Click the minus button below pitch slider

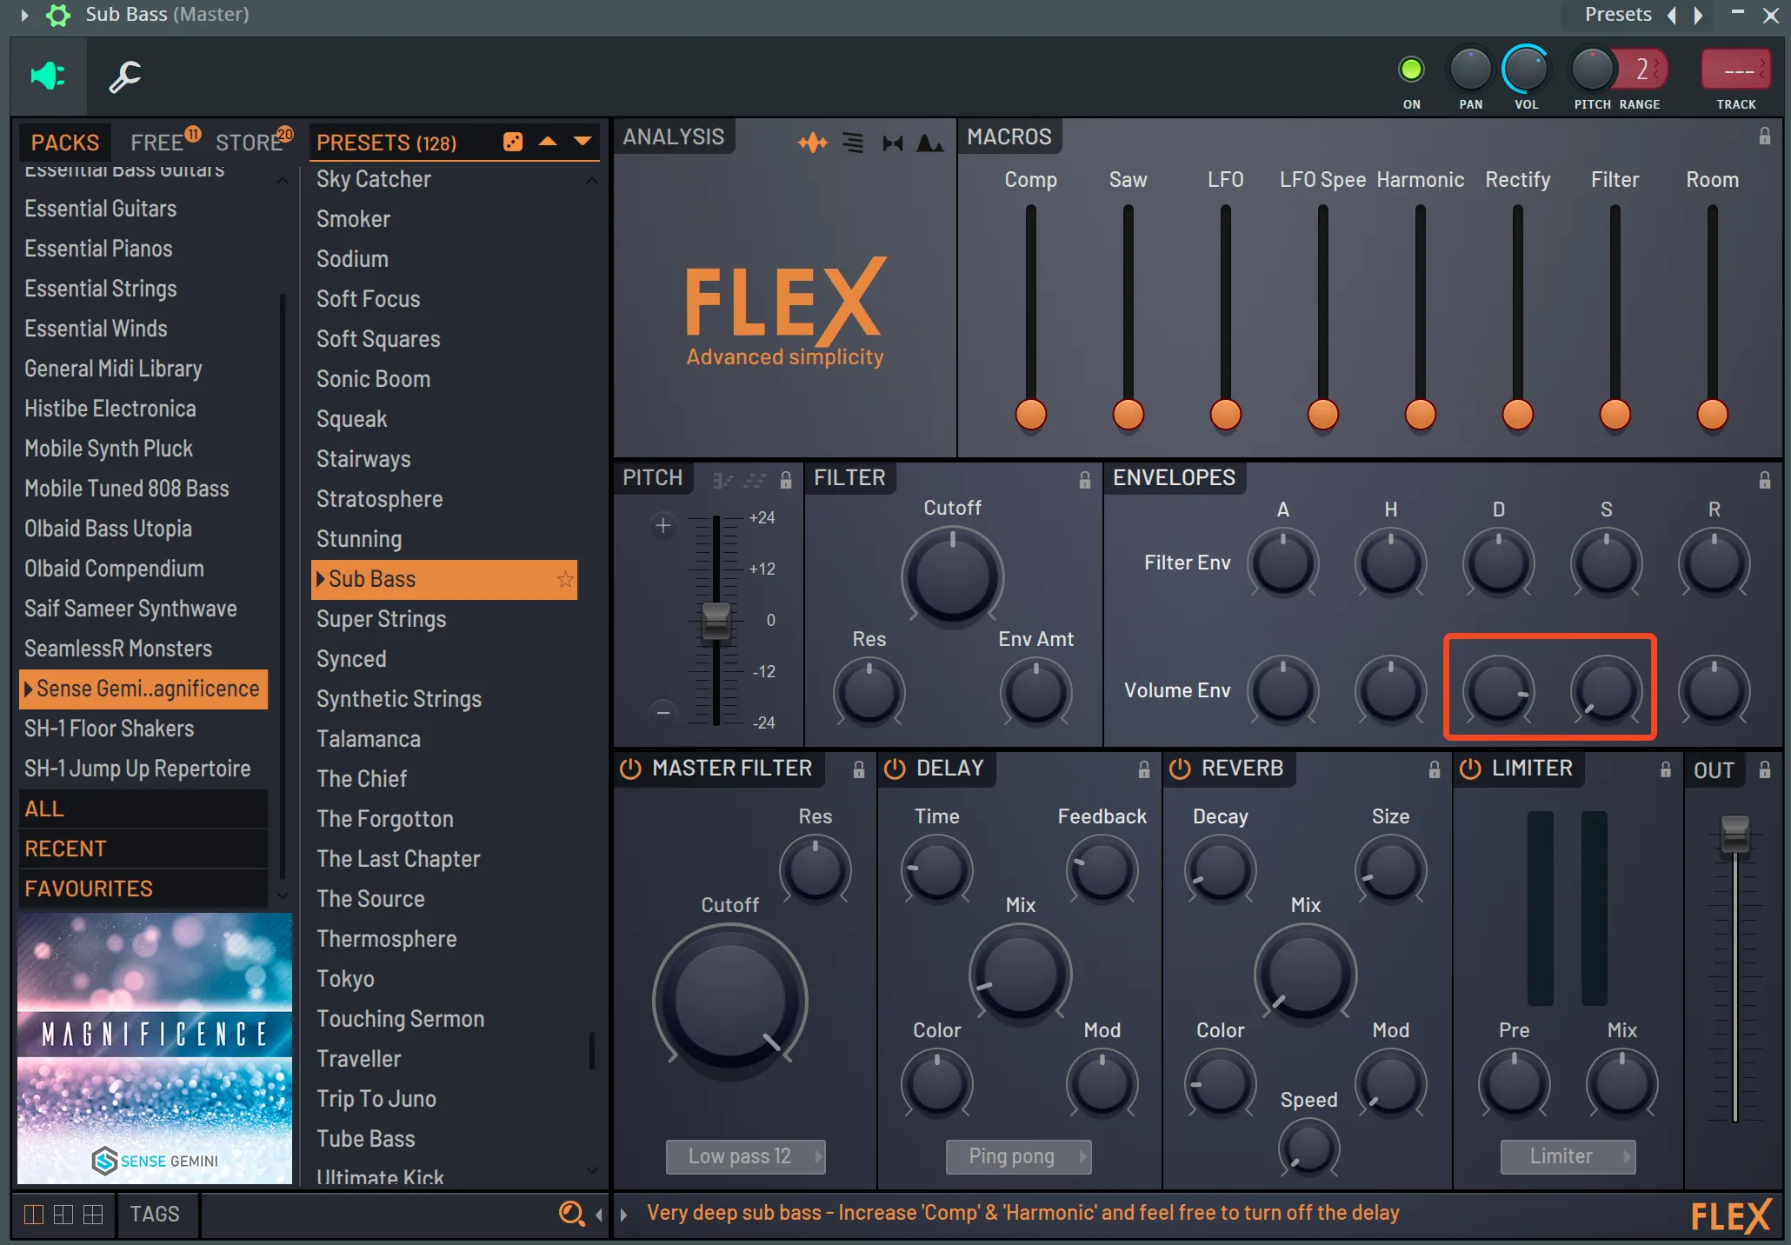[663, 713]
